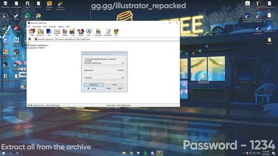
Task: Open the Steam desktop shortcut
Action: [x=17, y=17]
